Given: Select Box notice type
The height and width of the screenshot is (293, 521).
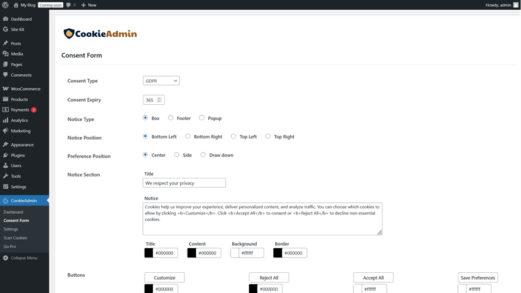Looking at the screenshot, I should coord(145,118).
